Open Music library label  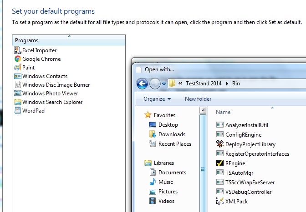coord(165,182)
